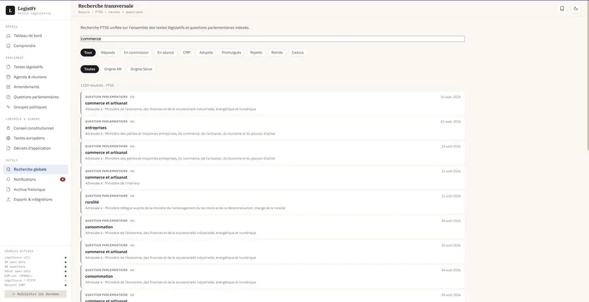Open the 01 sept. commerce et artisanat result
The image size is (589, 302).
point(272,103)
